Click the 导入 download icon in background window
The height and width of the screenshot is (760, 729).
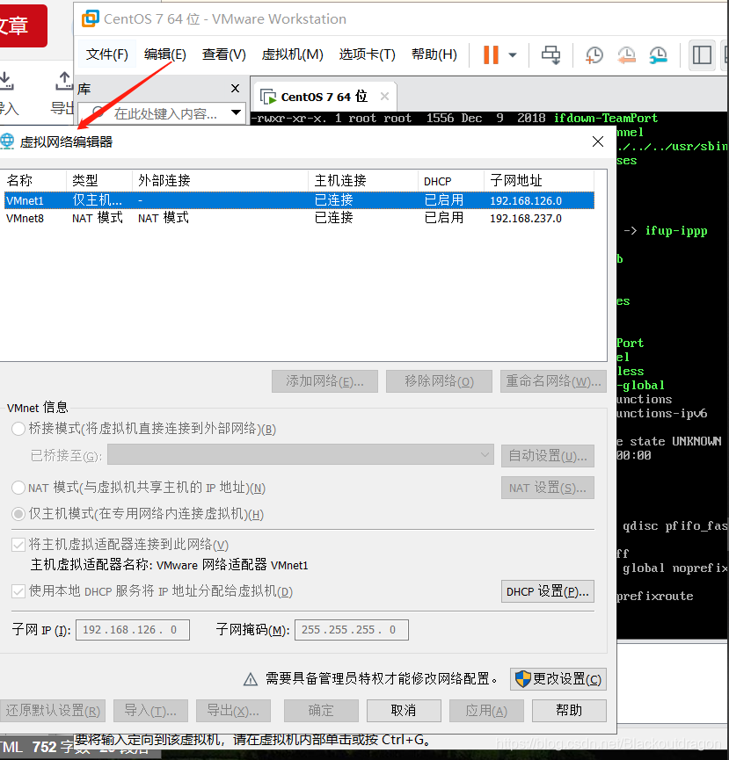tap(6, 81)
